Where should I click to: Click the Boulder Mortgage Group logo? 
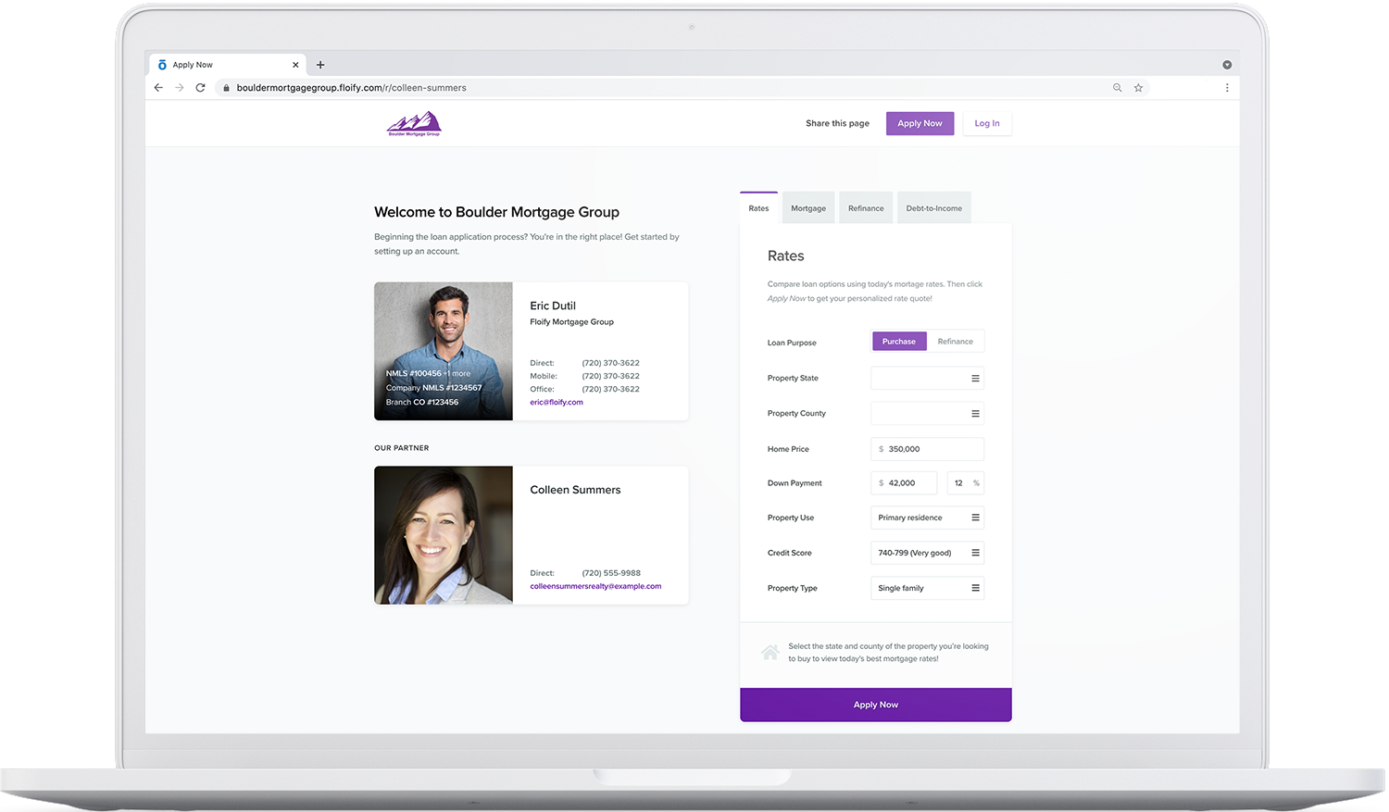click(x=414, y=124)
